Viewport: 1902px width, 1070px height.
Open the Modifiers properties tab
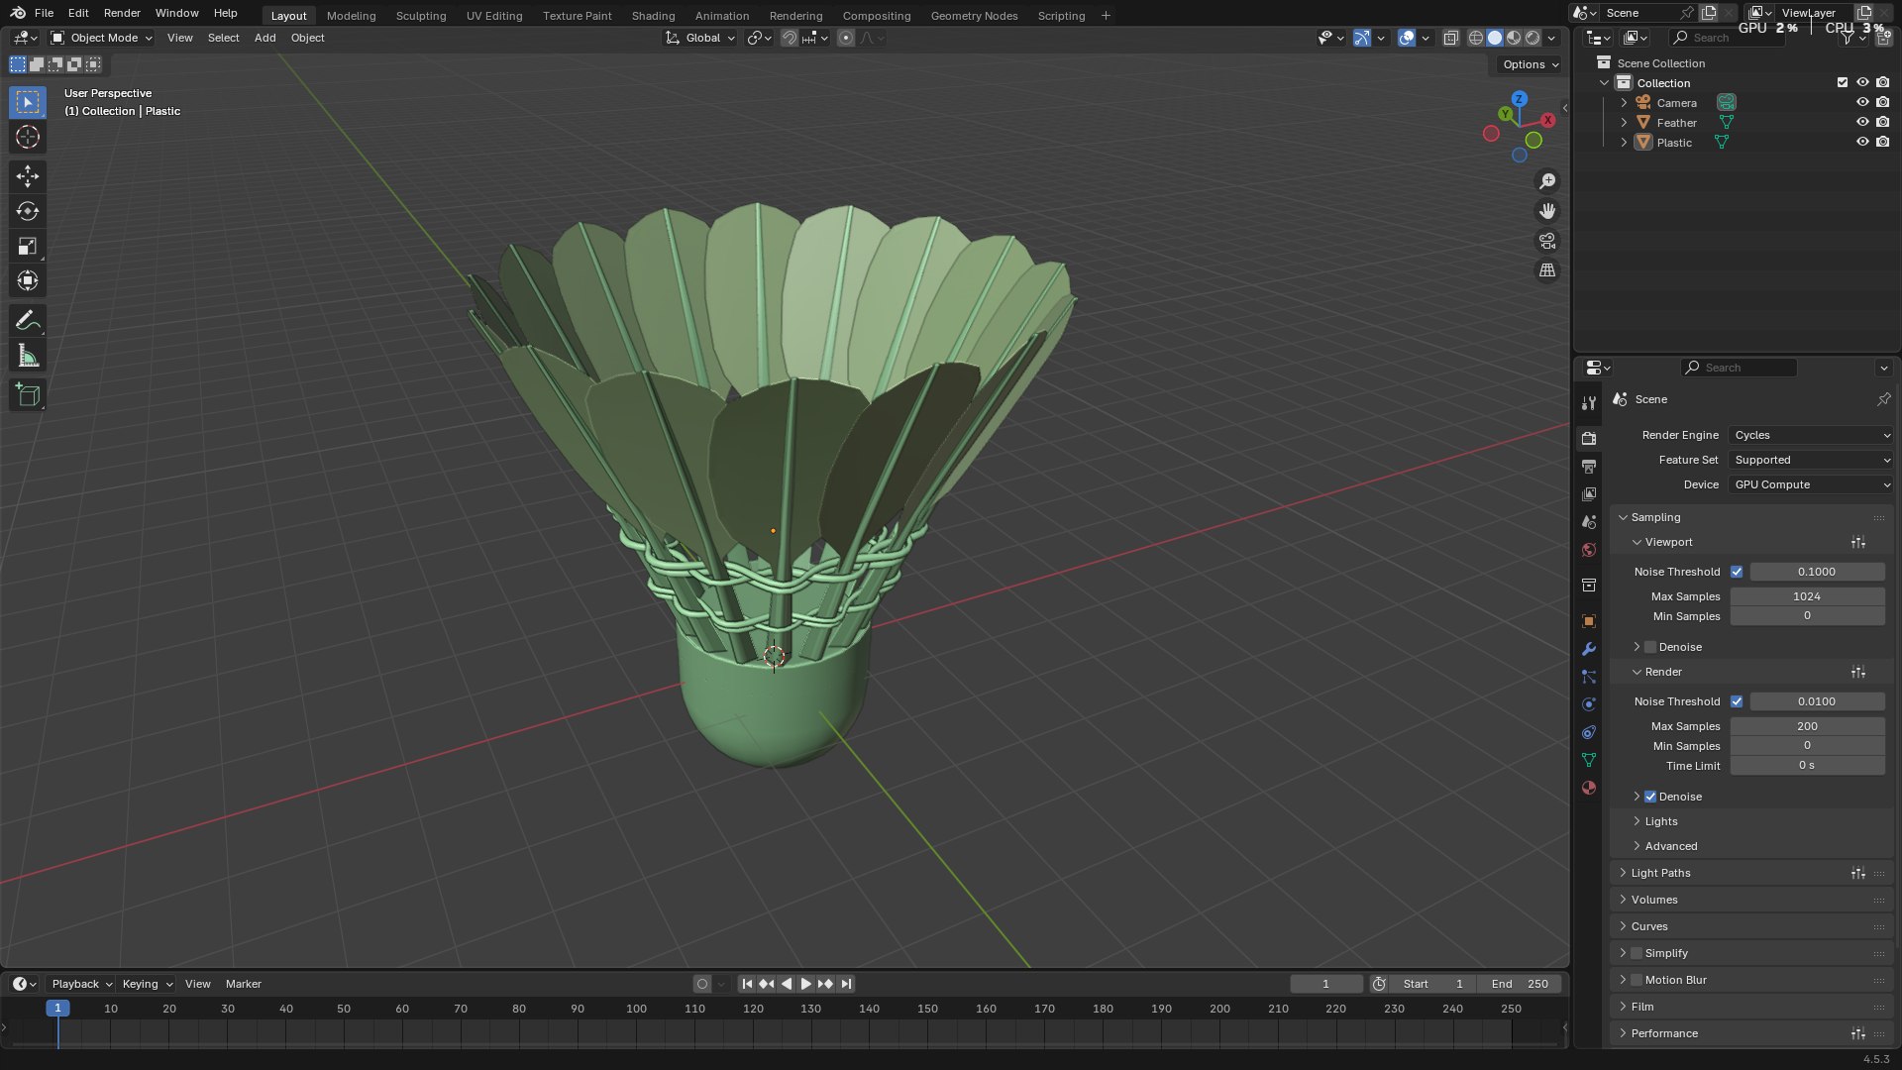pos(1589,649)
